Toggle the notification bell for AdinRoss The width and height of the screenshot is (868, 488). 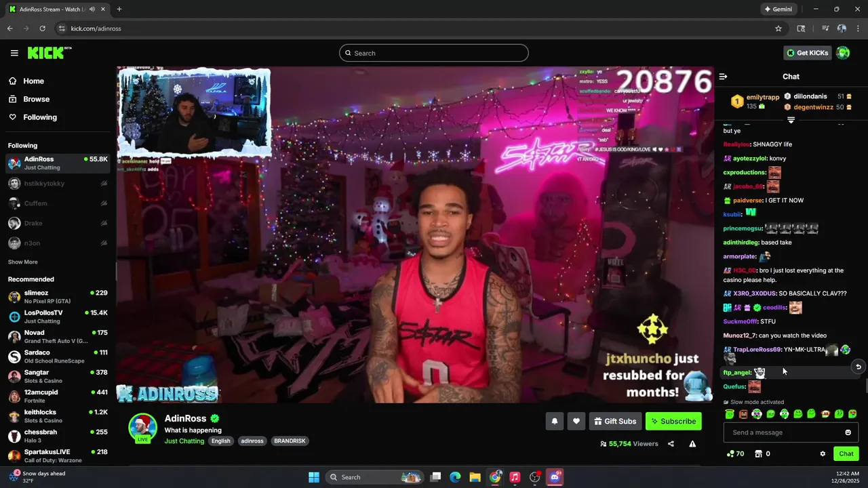(554, 421)
